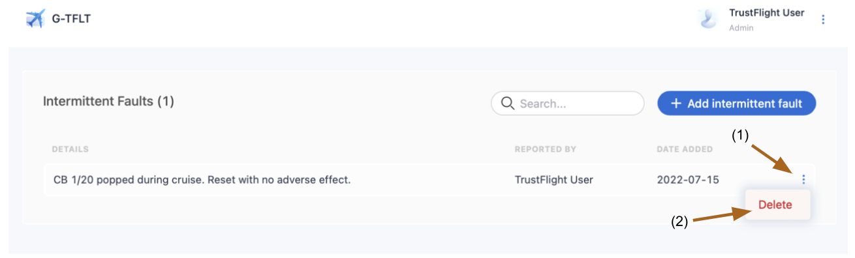This screenshot has width=855, height=258.
Task: Click the TrustFlight User name in the header
Action: tap(766, 13)
